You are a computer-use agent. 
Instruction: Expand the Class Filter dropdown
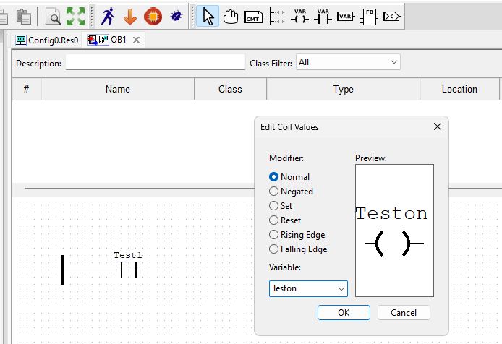pos(347,63)
